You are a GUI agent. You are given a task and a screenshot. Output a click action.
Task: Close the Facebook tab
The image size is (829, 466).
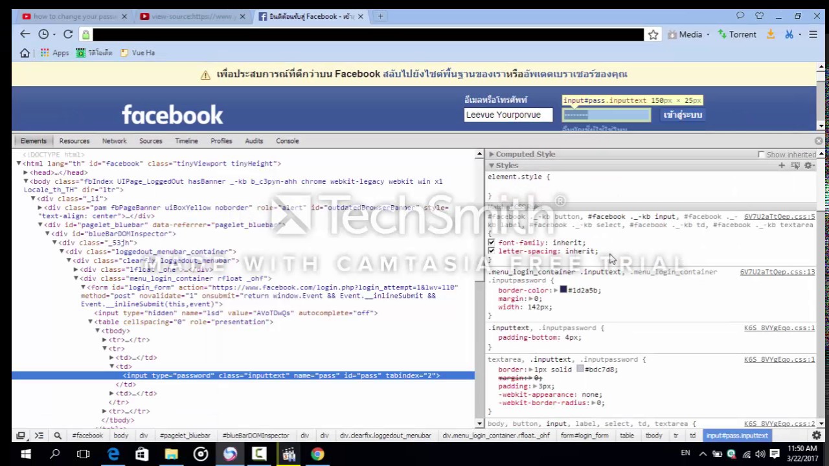point(361,16)
